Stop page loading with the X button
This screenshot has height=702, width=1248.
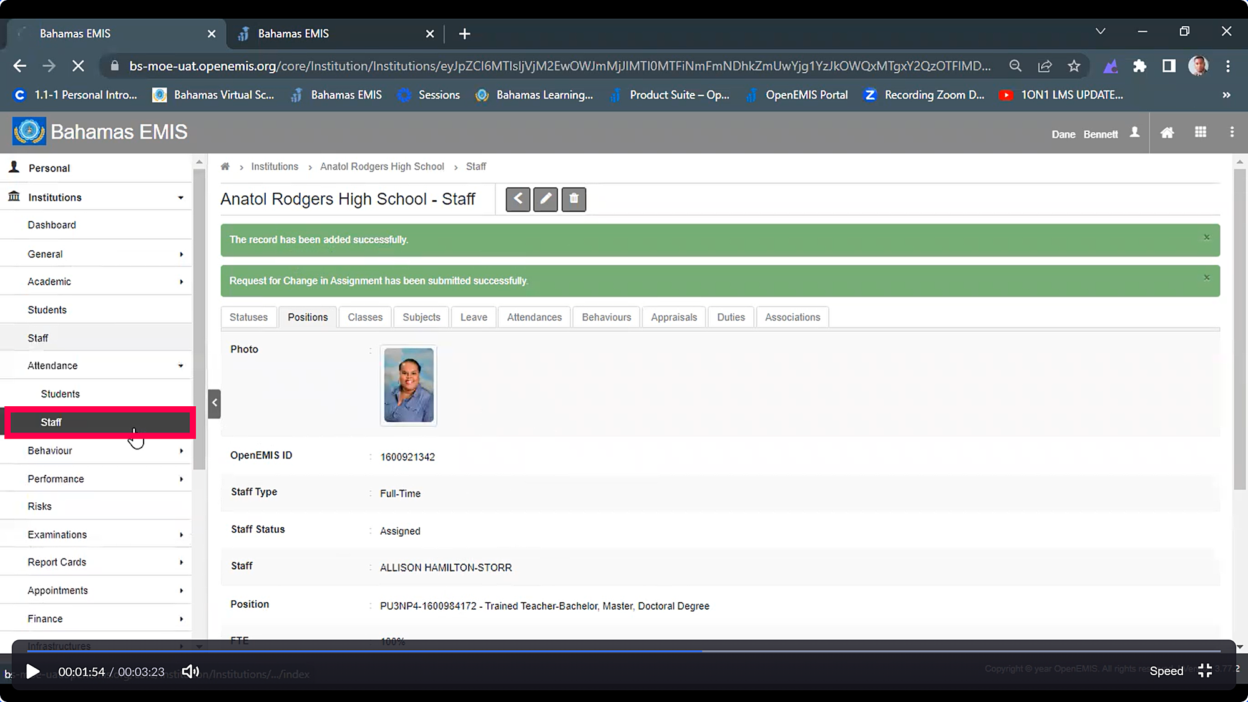tap(79, 66)
